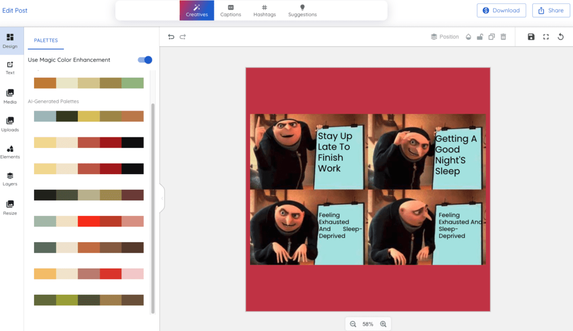
Task: Open the Layers sidebar panel
Action: coord(10,179)
